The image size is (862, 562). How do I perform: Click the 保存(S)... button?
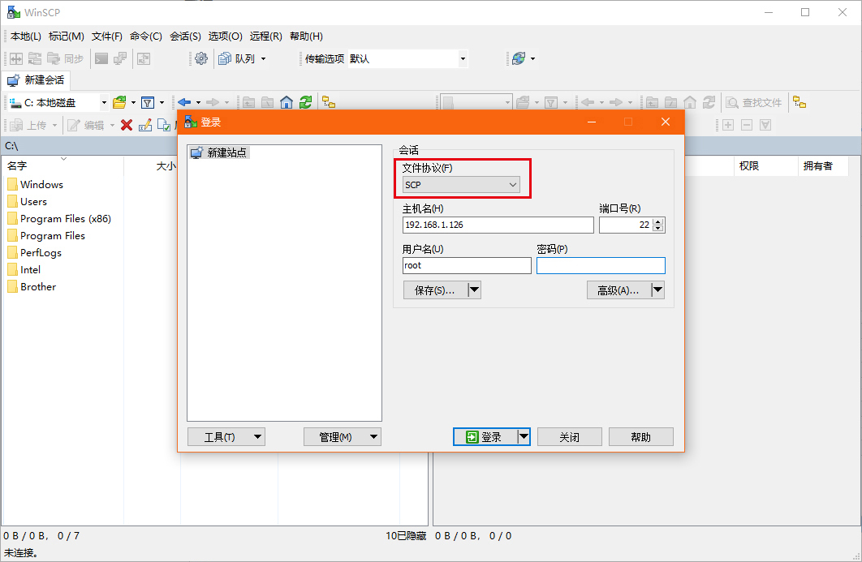pos(435,290)
